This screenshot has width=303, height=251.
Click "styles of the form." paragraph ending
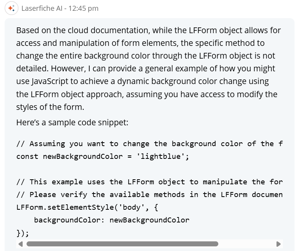coord(50,107)
